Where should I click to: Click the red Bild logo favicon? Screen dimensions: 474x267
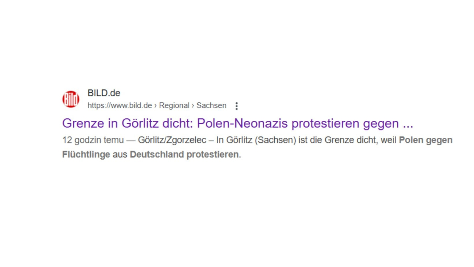click(70, 99)
